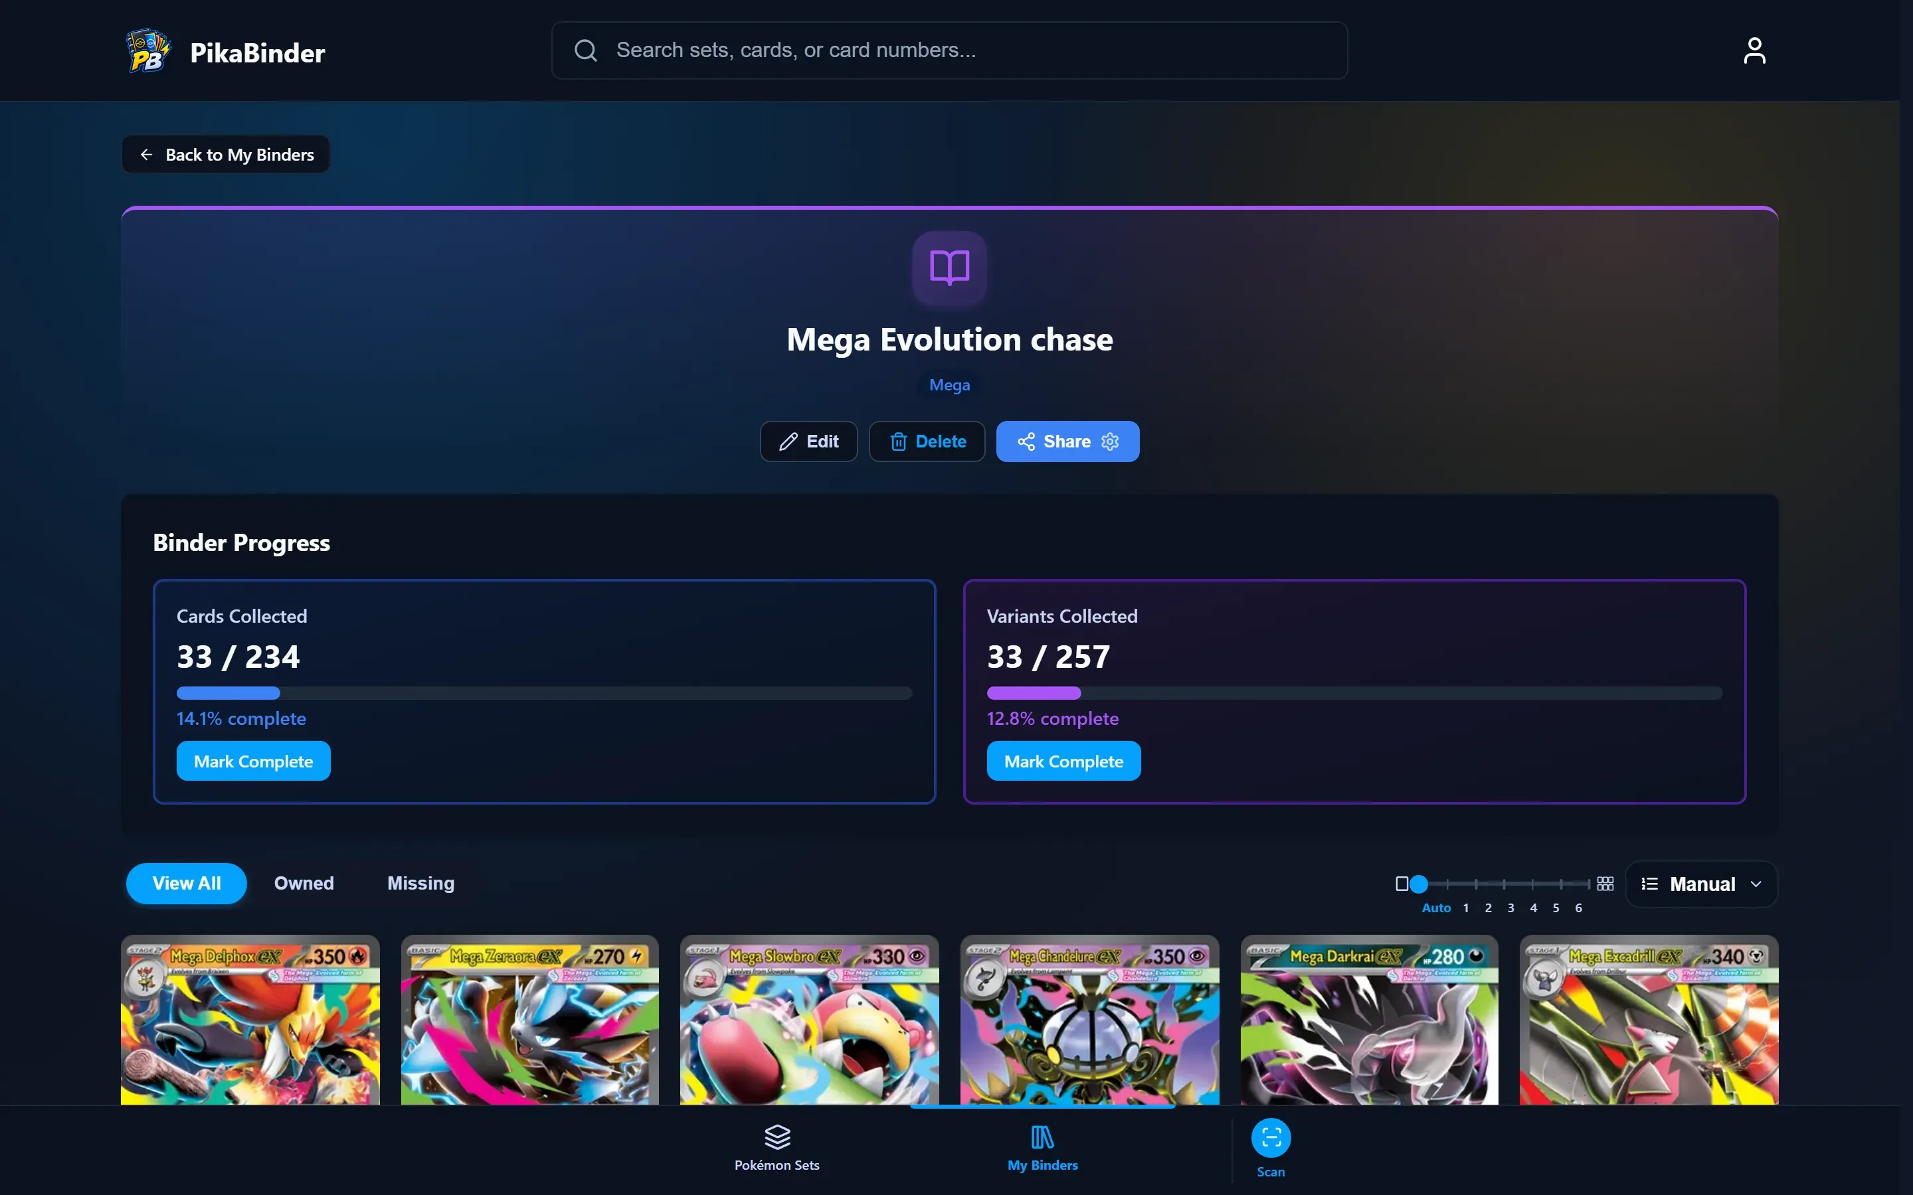Screen dimensions: 1913x1195
Task: Switch to the Owned filter tab
Action: (304, 884)
